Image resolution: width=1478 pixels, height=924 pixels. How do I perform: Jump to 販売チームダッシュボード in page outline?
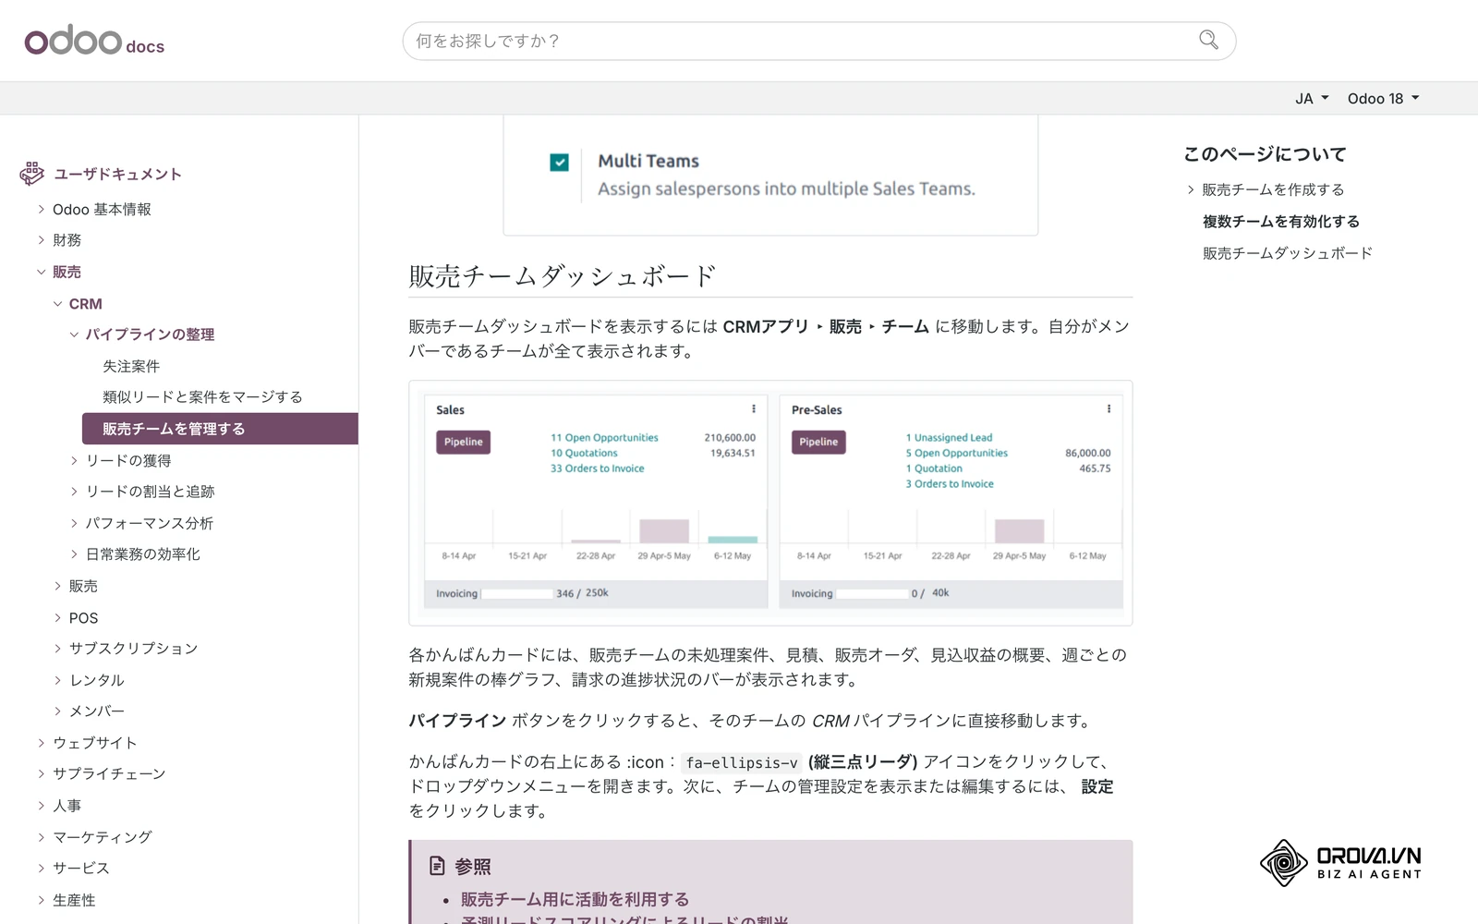coord(1287,253)
